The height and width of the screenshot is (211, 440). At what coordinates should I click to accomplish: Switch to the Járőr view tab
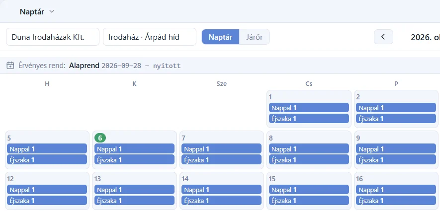point(254,37)
